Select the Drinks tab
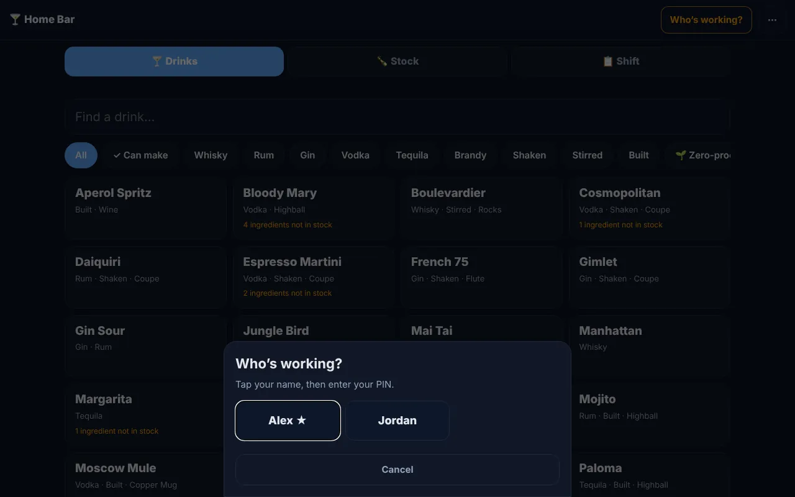795x497 pixels. 174,62
